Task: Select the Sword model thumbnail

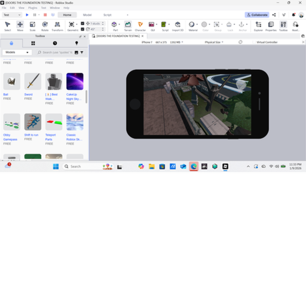Action: click(33, 81)
